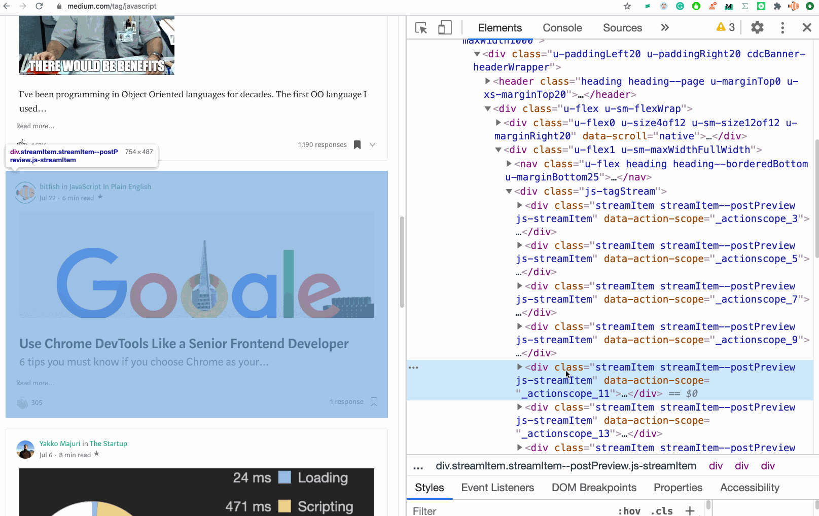
Task: Go back to the previous page
Action: (x=7, y=6)
